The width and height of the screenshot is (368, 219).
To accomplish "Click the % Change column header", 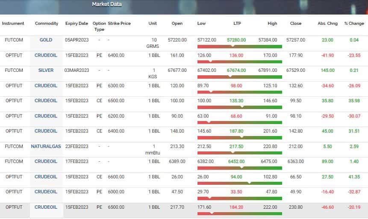I will tap(354, 24).
